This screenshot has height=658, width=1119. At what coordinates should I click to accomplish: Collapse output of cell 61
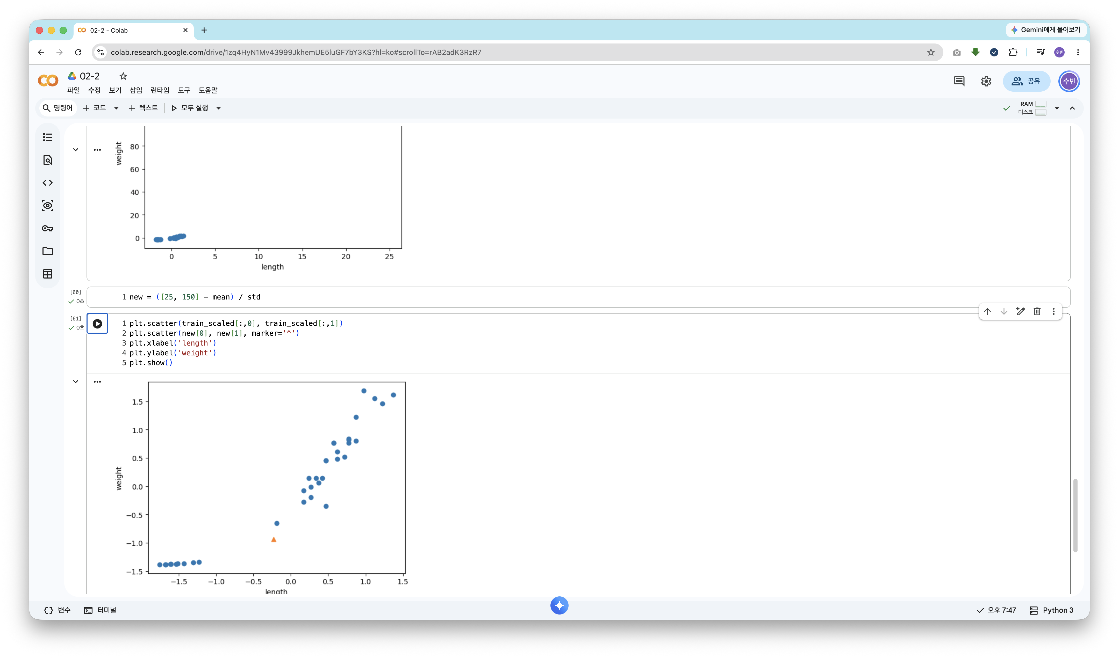coord(75,382)
